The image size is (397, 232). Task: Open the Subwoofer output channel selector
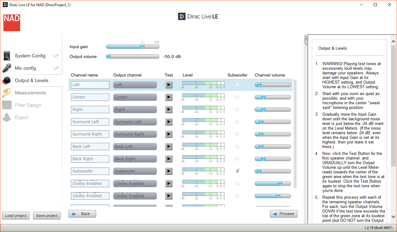[135, 171]
